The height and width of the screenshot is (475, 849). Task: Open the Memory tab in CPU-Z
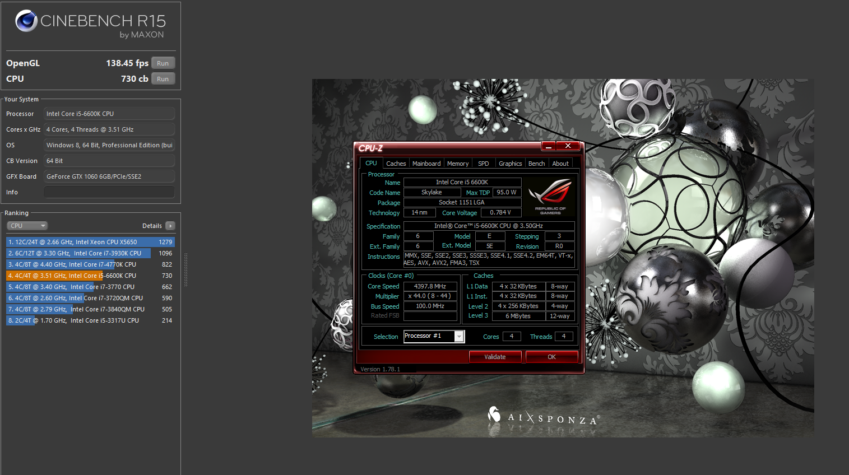click(458, 164)
